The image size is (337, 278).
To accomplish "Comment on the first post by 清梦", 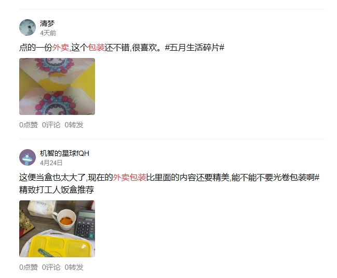I will 51,125.
